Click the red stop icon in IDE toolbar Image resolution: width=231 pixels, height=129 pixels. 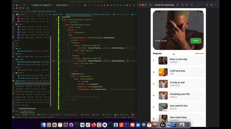click(108, 5)
